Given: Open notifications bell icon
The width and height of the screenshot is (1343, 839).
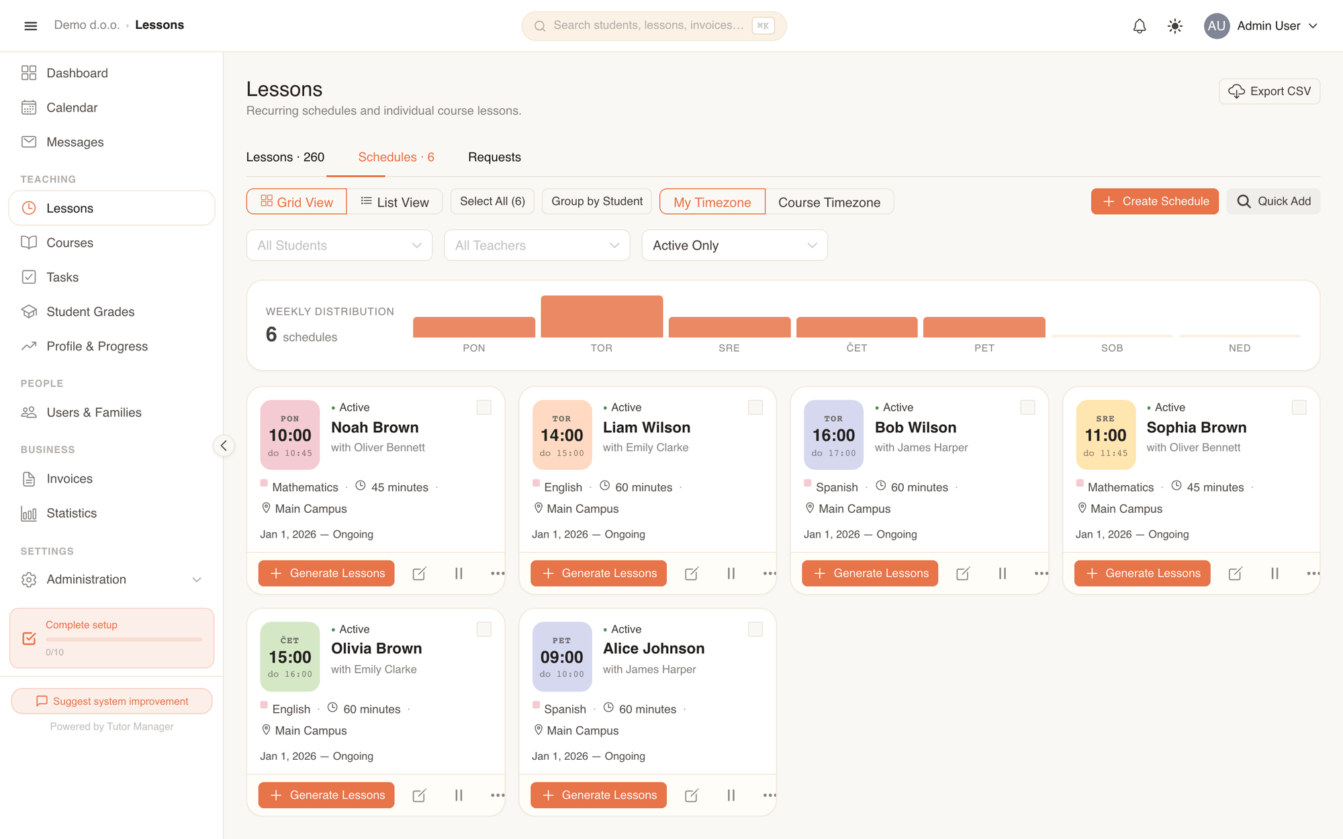Looking at the screenshot, I should tap(1140, 26).
